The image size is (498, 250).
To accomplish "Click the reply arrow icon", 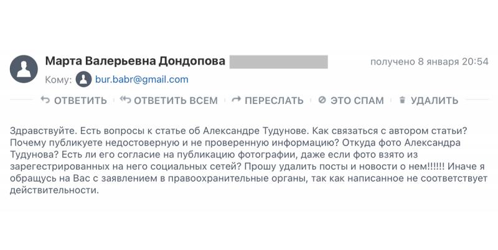I will pyautogui.click(x=45, y=100).
